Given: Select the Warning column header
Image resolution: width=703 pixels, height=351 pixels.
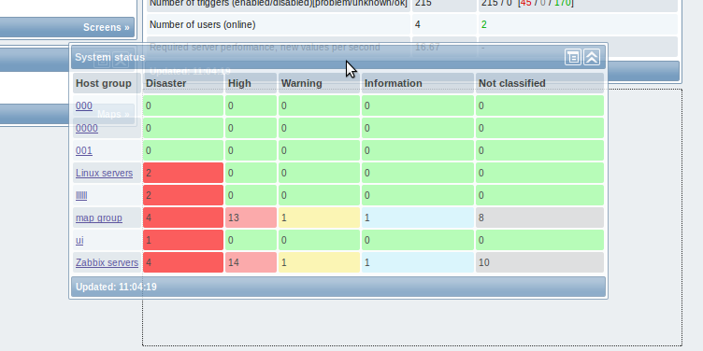Looking at the screenshot, I should [319, 83].
